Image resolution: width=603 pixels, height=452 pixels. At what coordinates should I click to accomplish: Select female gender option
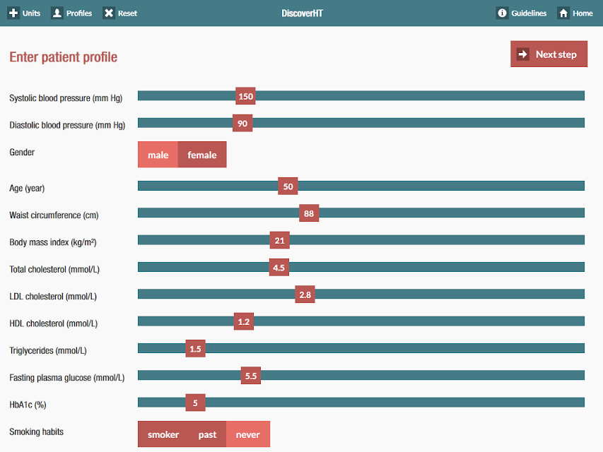click(x=202, y=155)
